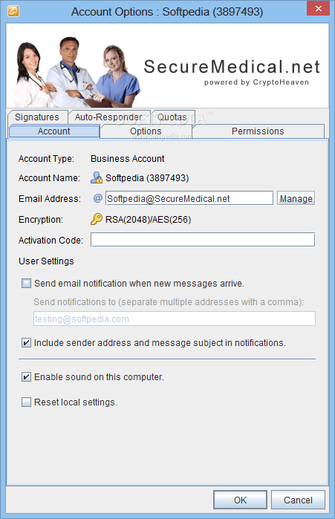Screen dimensions: 335x519
Task: Uncheck include sender address and subject option
Action: click(26, 342)
